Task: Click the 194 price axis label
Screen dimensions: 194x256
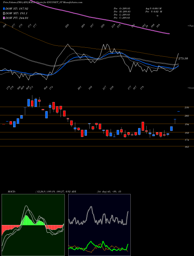Action: coord(187,125)
